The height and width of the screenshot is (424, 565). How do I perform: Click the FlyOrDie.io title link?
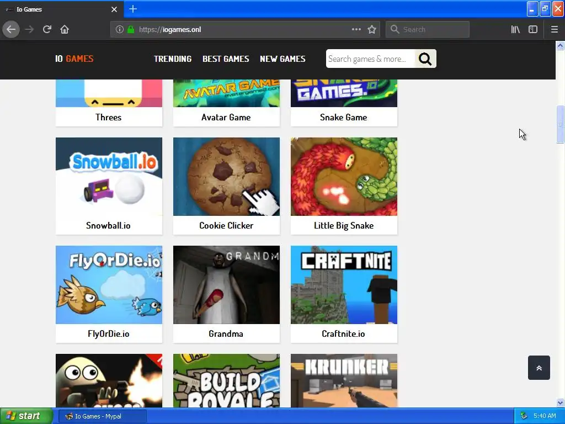coord(109,334)
